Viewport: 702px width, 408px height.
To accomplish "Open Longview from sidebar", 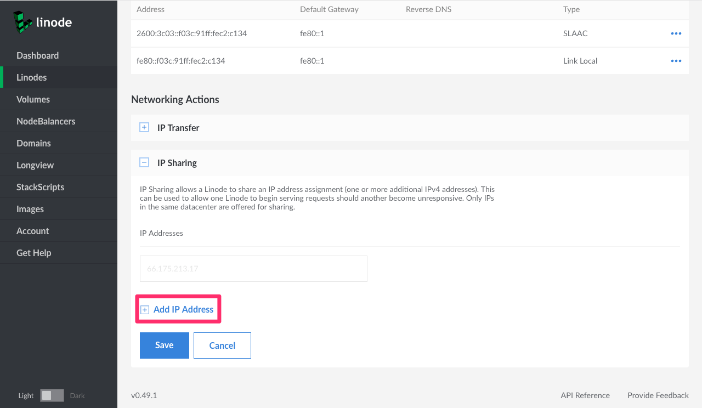I will [35, 165].
